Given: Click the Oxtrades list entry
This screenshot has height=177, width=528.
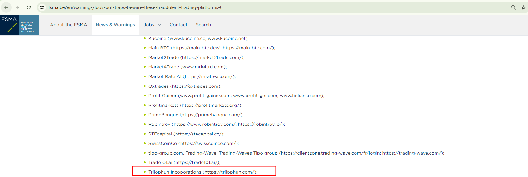Looking at the screenshot, I should [185, 86].
